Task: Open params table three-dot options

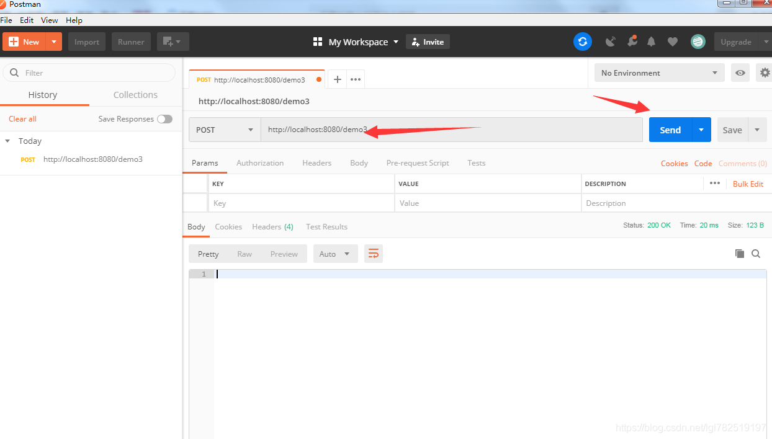Action: [x=715, y=183]
